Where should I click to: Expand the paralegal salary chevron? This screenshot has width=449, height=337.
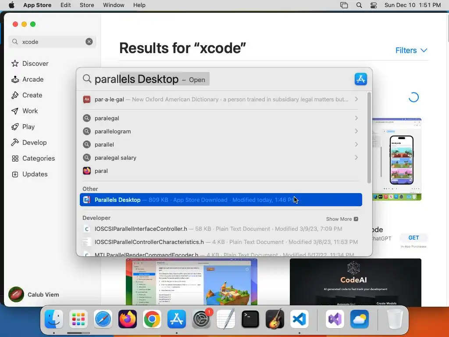pos(356,158)
